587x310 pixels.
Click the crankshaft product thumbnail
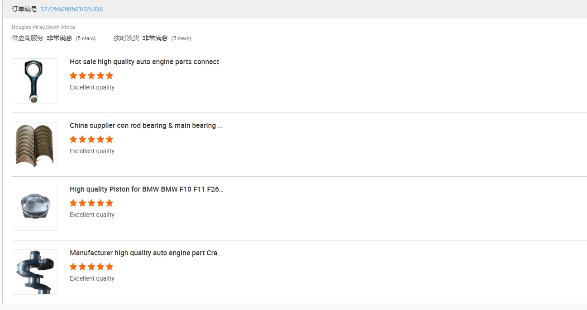point(34,272)
